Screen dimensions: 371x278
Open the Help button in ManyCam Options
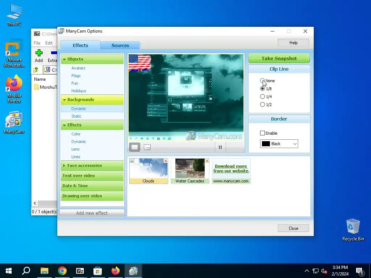(x=293, y=43)
